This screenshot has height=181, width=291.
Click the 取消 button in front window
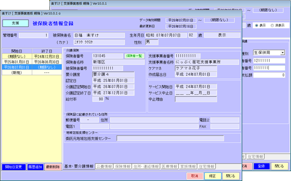(194, 176)
